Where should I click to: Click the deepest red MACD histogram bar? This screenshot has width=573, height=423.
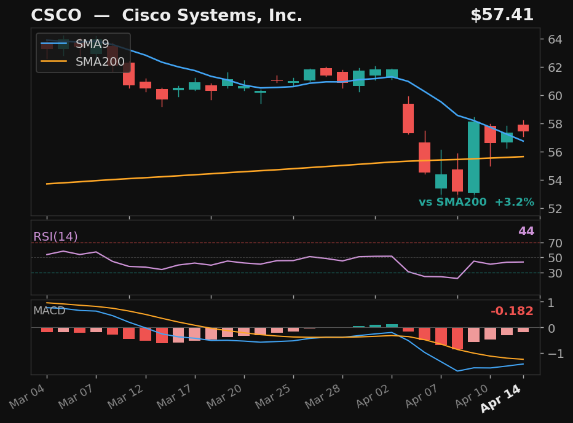point(457,338)
